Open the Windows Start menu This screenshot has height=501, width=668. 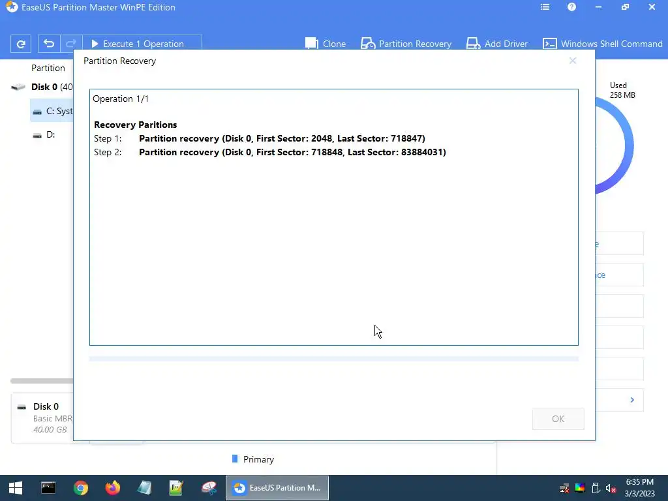16,488
